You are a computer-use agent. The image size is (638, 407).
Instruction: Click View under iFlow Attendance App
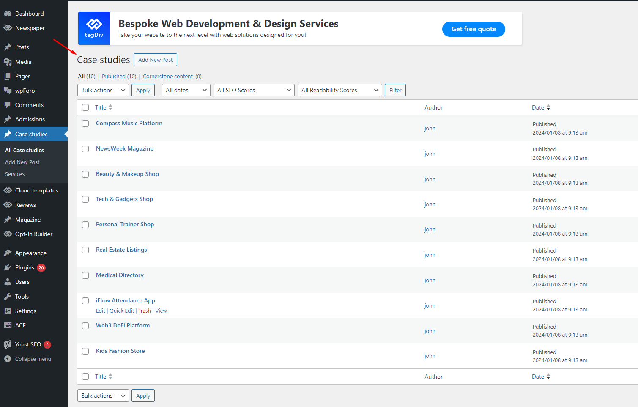161,311
